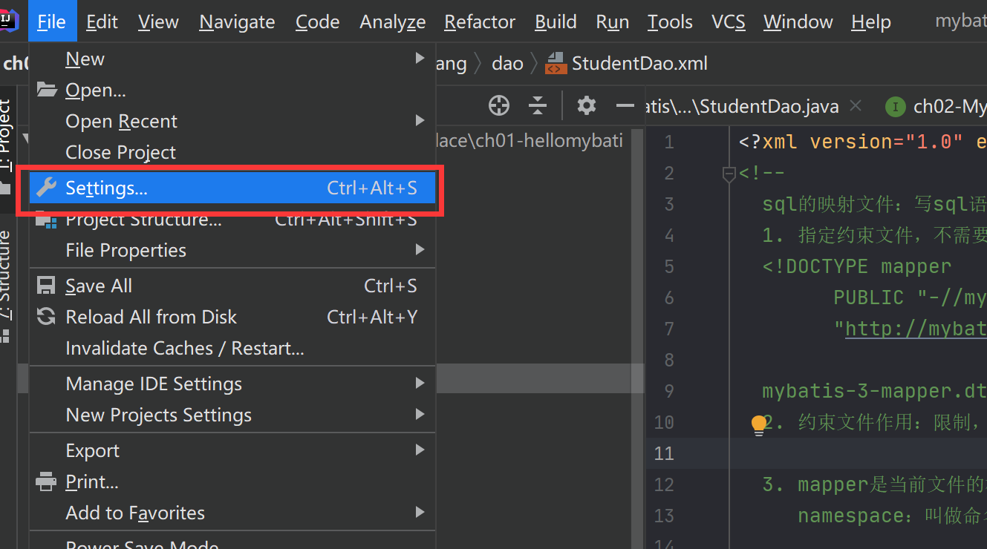
Task: Expand the New submenu
Action: pos(232,59)
